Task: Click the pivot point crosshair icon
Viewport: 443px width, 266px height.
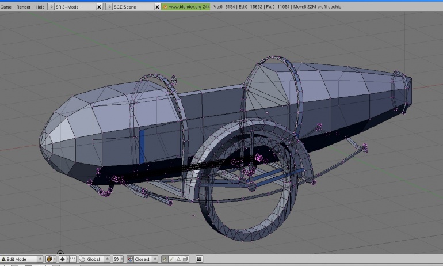Action: coord(63,259)
